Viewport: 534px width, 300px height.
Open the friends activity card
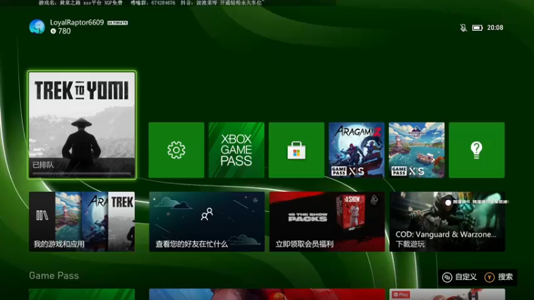pyautogui.click(x=207, y=222)
